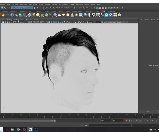Open the No Character Set dropdown
Viewport: 159px width, 132px height.
[139, 121]
